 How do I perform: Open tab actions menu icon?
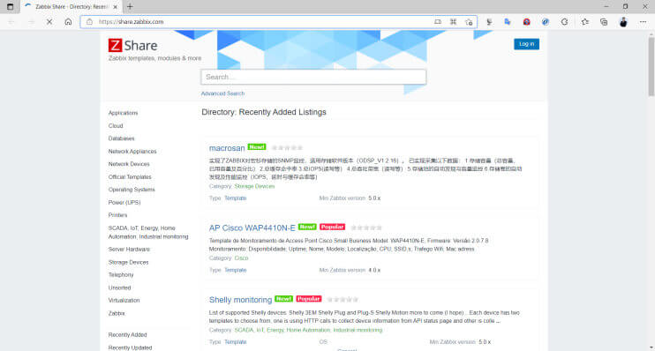(x=10, y=7)
